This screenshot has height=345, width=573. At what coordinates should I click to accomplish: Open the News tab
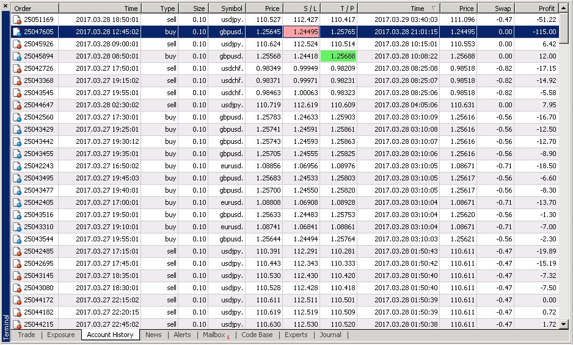(x=153, y=335)
